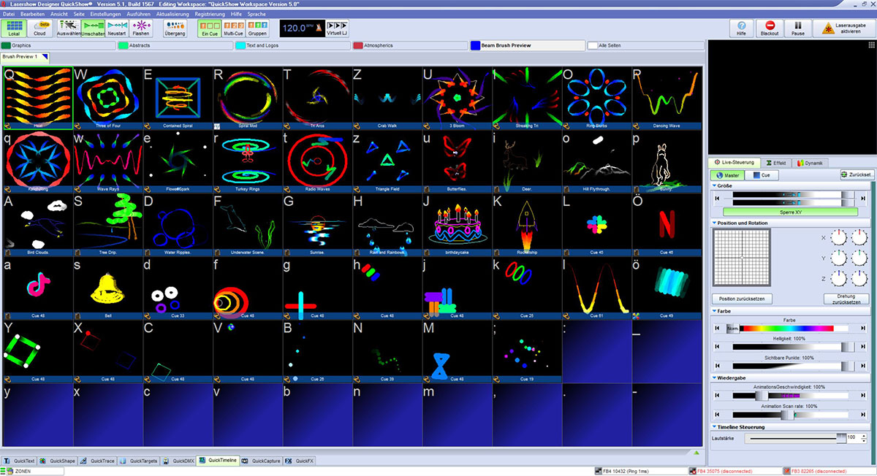Choose the Flashen flash mode icon

(x=141, y=28)
